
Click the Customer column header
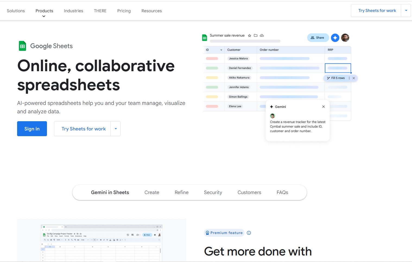point(234,50)
